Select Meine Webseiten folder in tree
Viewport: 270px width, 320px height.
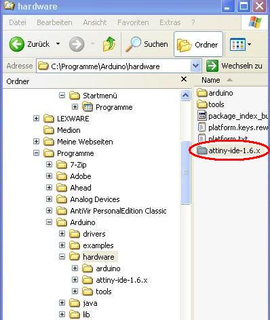point(78,142)
